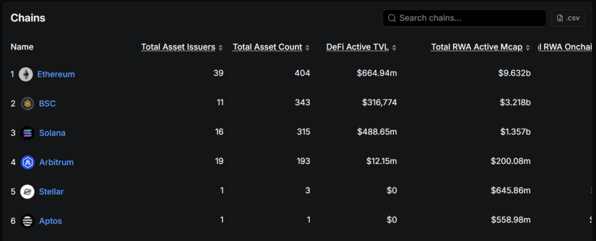Click Aptos's $558.98m Mcap value
Viewport: 596px width, 241px height.
point(511,219)
